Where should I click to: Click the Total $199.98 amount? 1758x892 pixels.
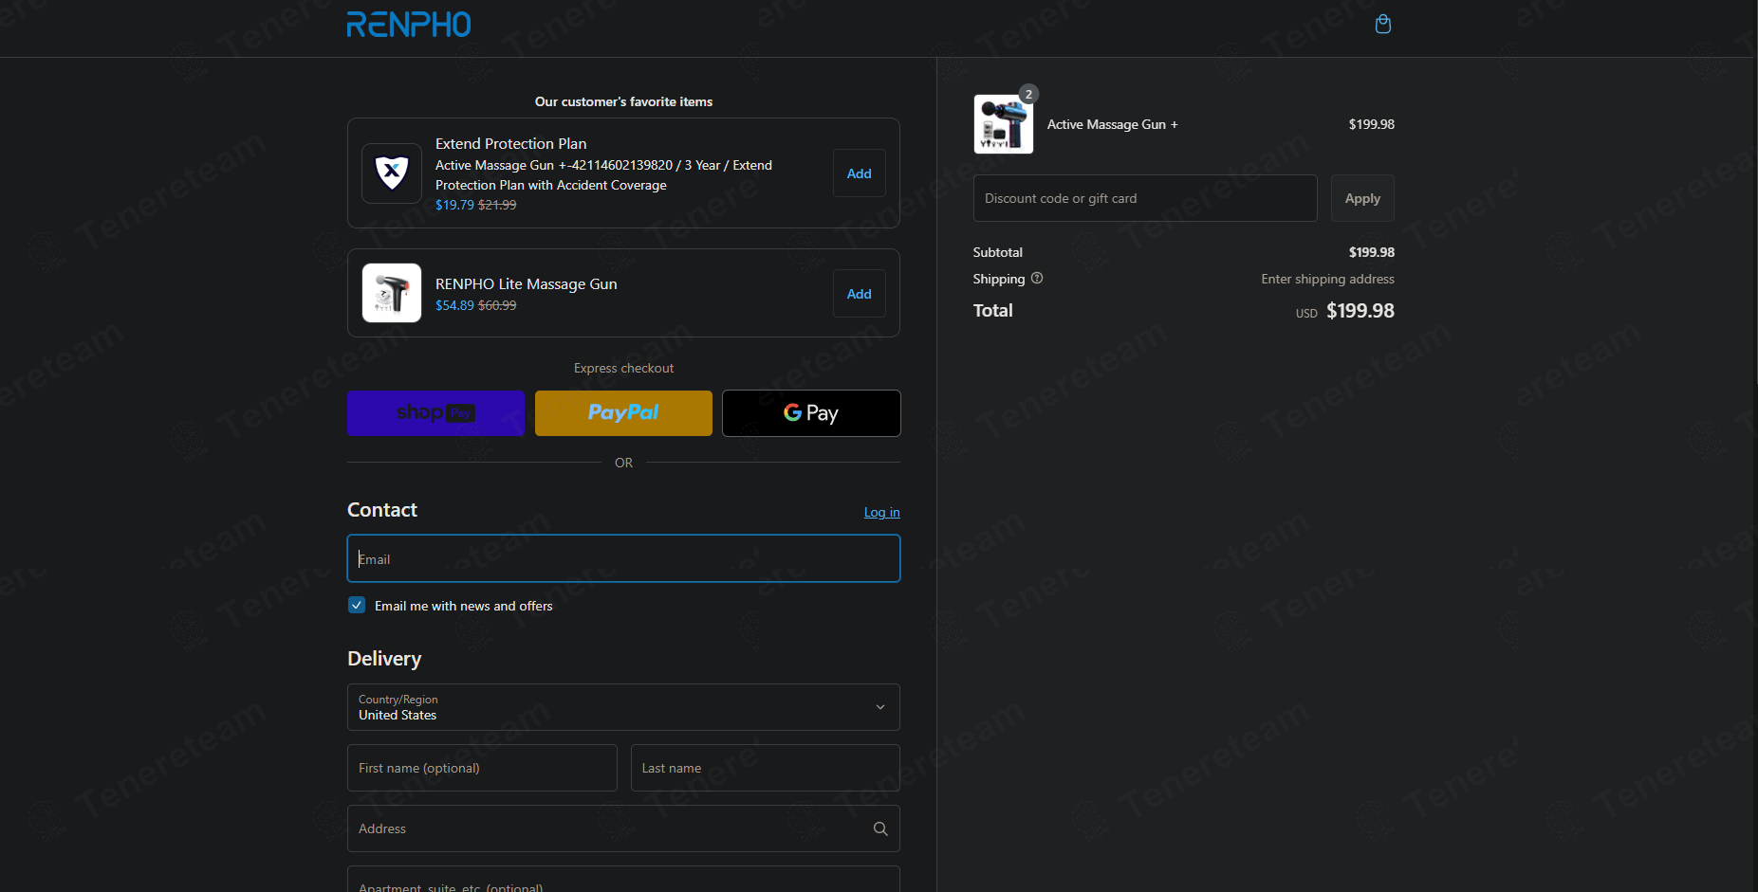coord(1360,311)
